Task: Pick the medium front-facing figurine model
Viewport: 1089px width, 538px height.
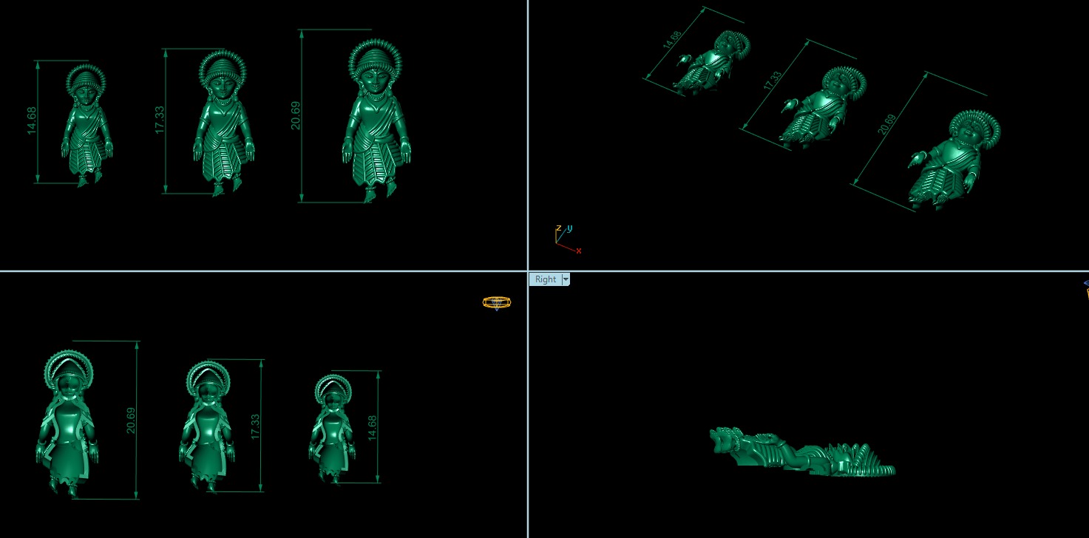Action: pos(225,123)
